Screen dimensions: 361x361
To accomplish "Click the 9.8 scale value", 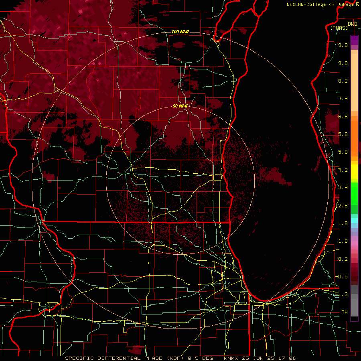I will [343, 45].
